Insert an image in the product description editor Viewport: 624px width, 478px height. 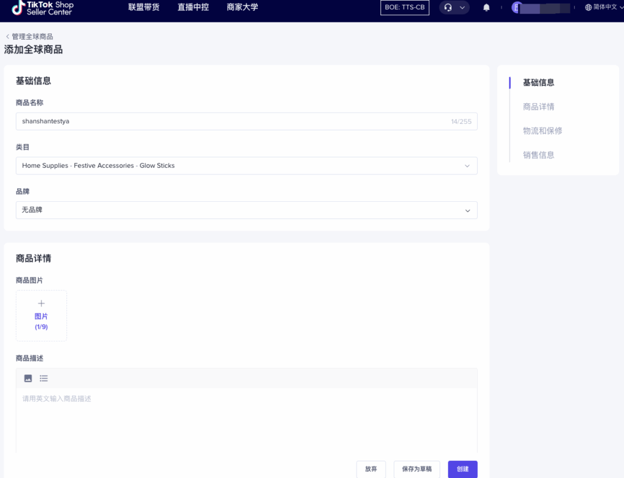pos(28,378)
